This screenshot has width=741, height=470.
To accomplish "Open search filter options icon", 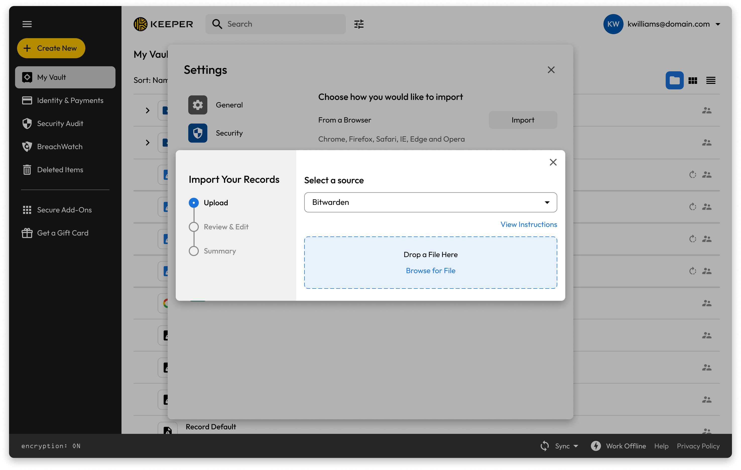I will click(x=359, y=24).
